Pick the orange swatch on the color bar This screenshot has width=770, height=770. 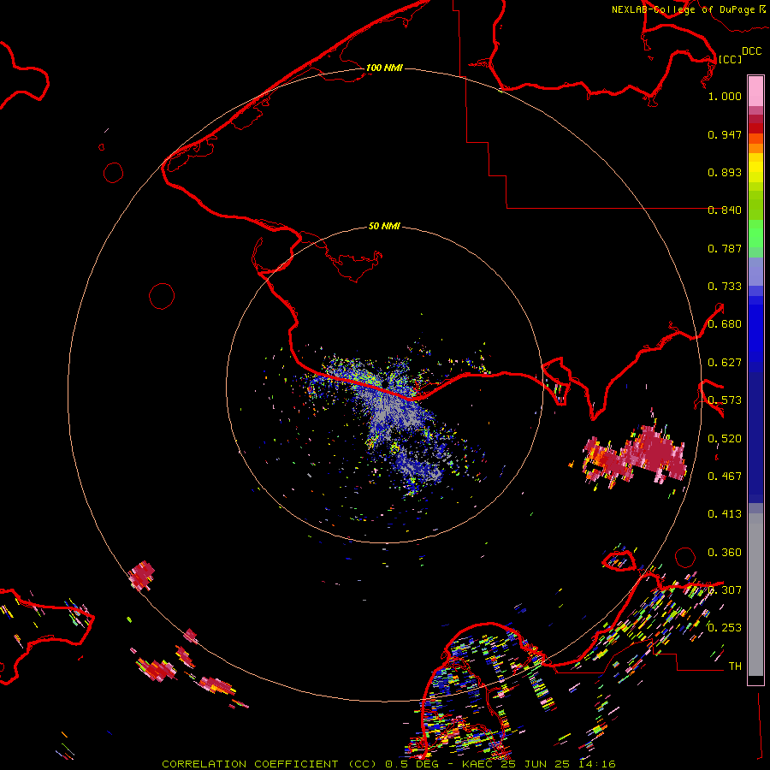[755, 148]
